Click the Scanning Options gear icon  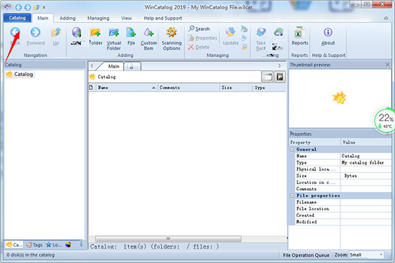pyautogui.click(x=172, y=33)
